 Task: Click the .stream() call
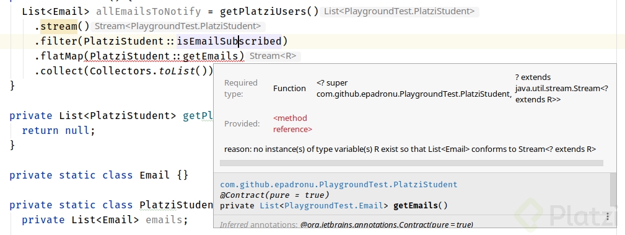coord(62,26)
